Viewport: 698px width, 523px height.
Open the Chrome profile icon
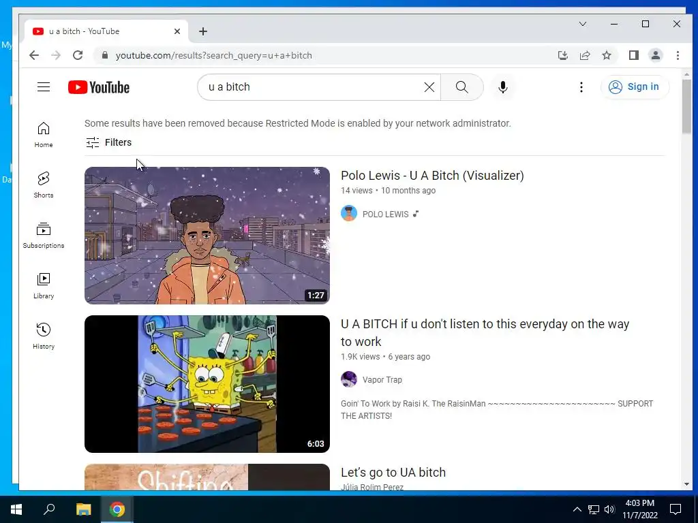coord(656,55)
